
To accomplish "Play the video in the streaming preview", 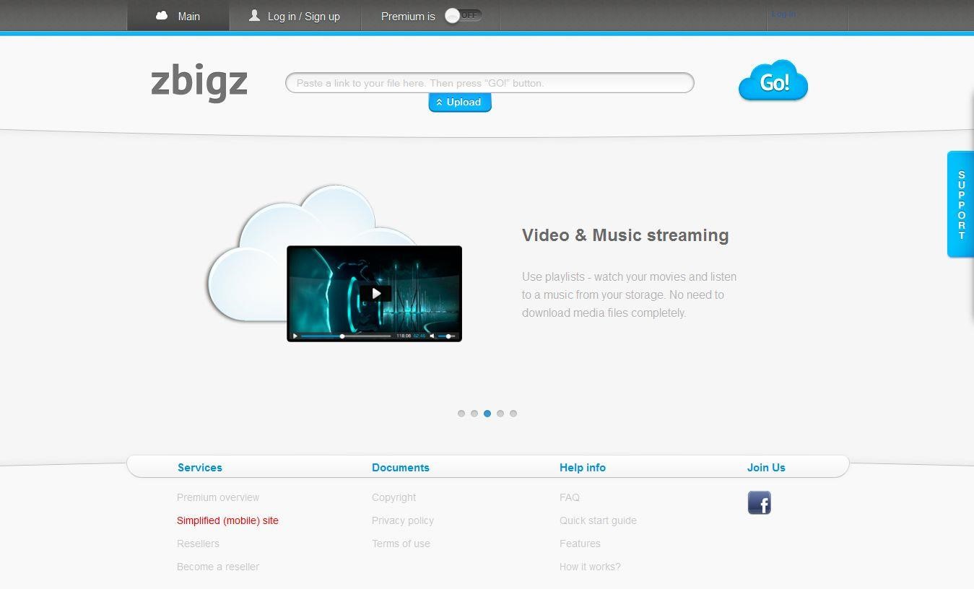I will pos(375,293).
